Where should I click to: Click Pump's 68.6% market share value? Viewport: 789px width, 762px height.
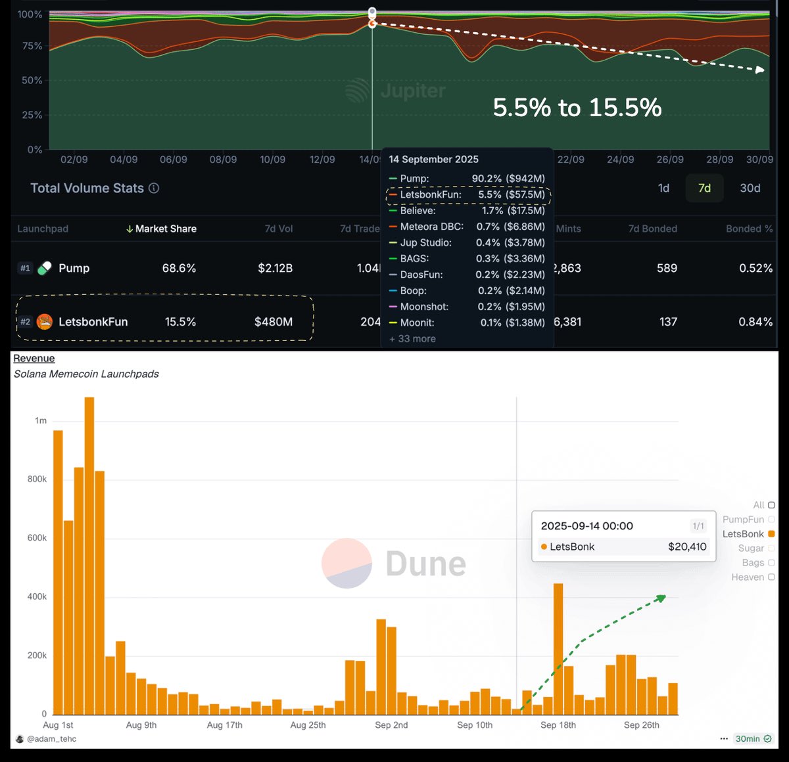point(179,268)
